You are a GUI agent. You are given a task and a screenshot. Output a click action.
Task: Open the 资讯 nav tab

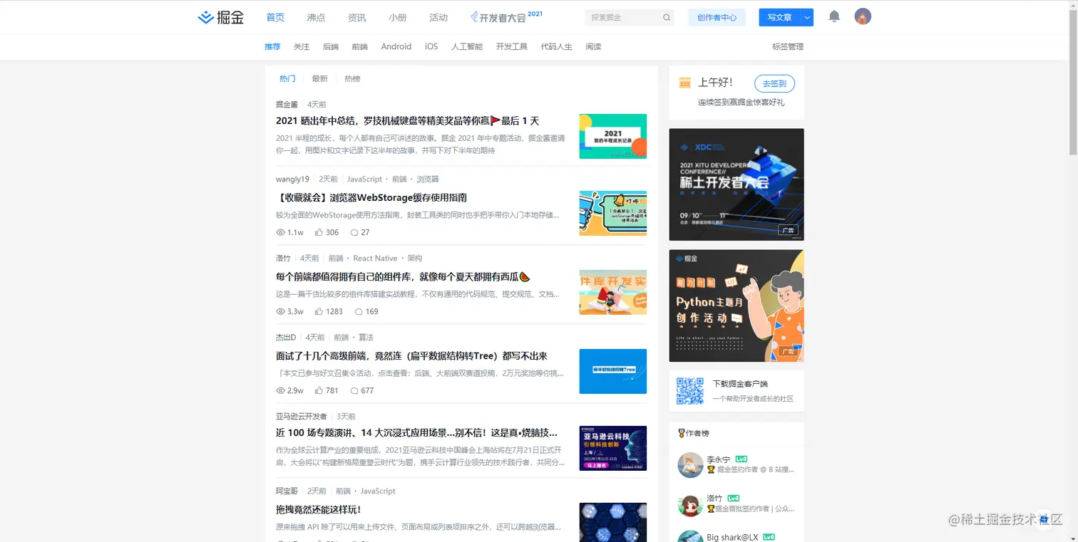[x=357, y=18]
